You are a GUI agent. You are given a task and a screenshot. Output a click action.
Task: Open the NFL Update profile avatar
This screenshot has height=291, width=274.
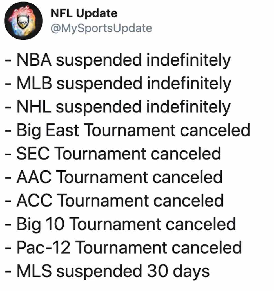pyautogui.click(x=23, y=21)
